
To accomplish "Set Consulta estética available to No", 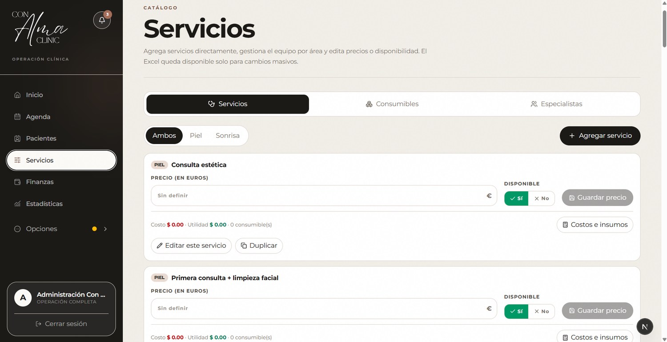I will tap(542, 198).
